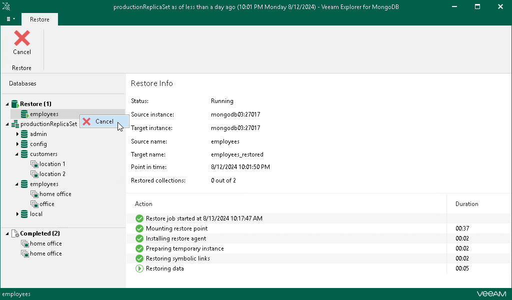Click the Mounting restore point success icon

(139, 228)
